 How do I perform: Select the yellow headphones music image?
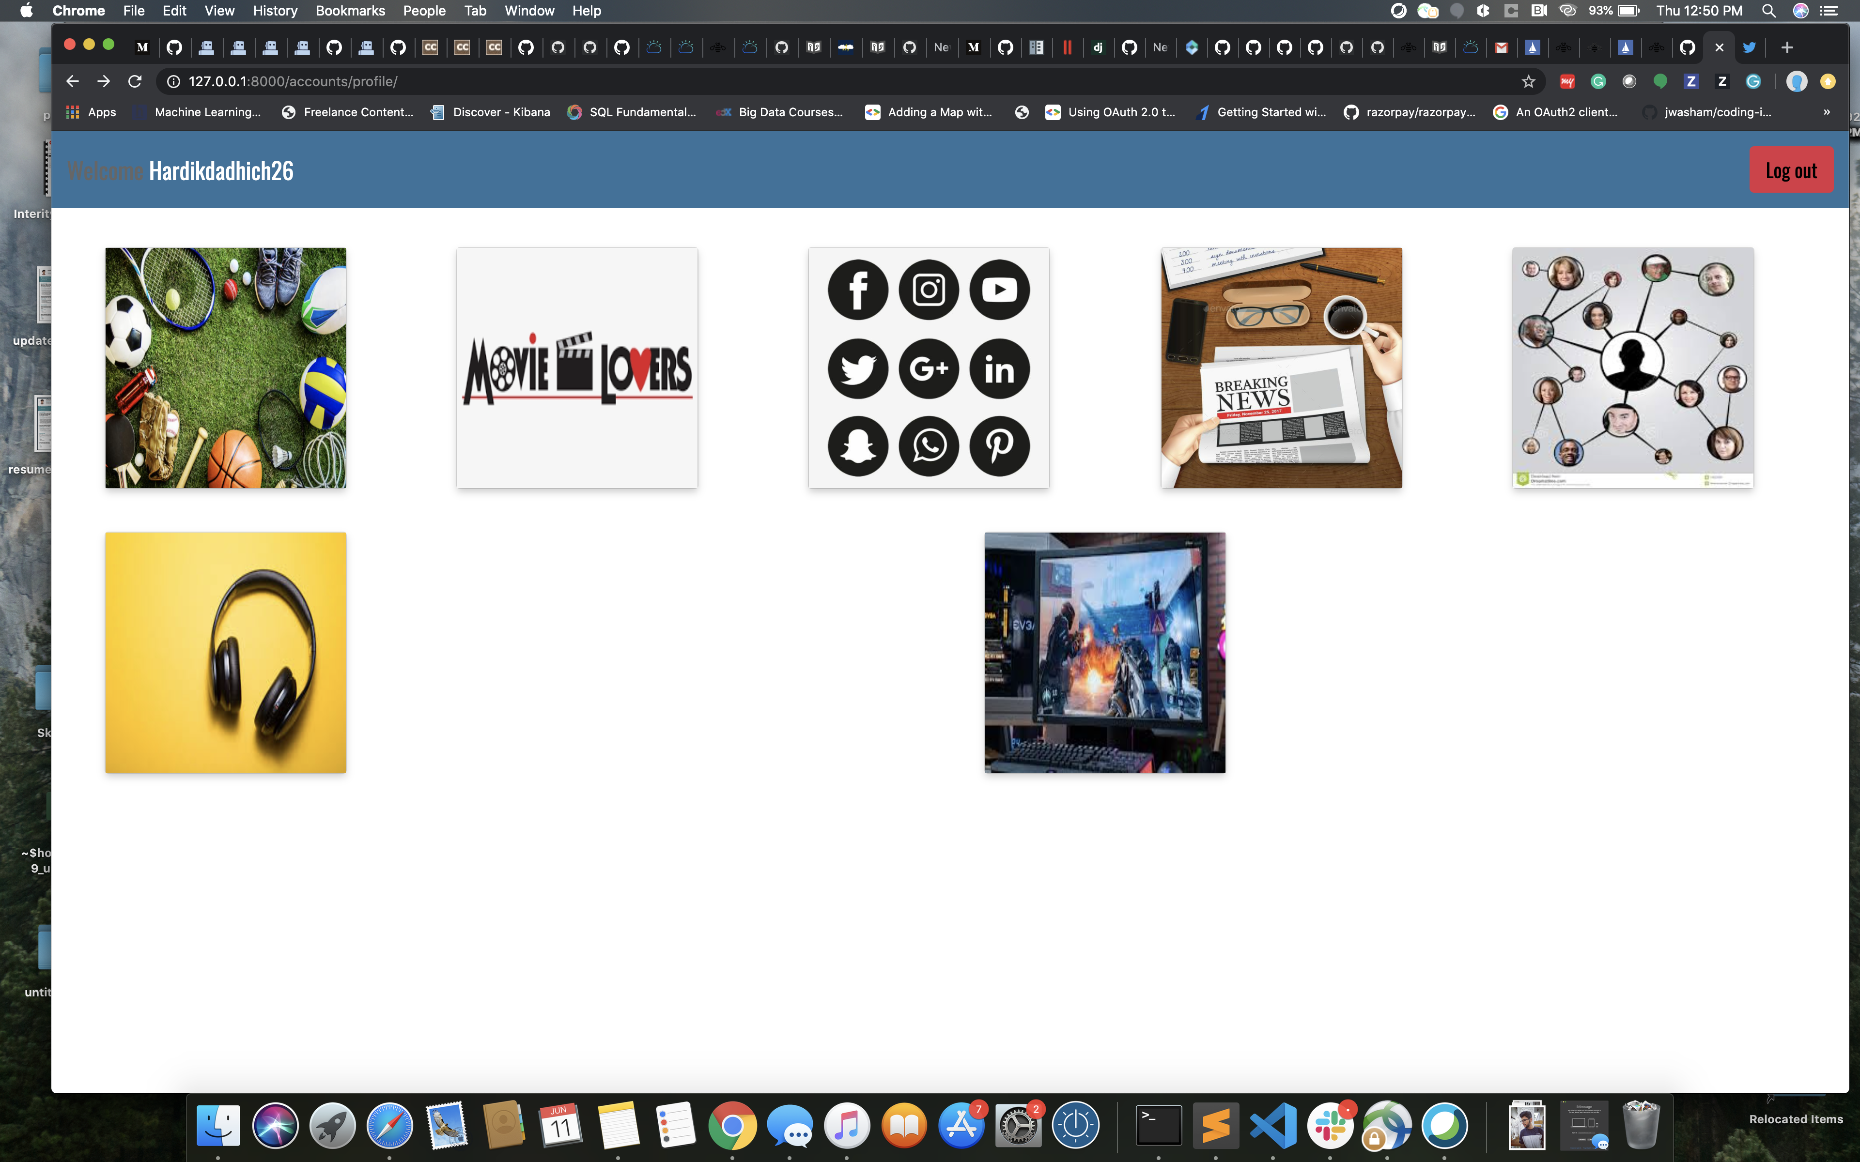[225, 652]
